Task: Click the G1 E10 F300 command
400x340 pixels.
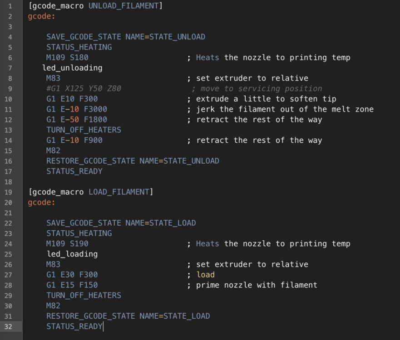Action: [x=72, y=99]
